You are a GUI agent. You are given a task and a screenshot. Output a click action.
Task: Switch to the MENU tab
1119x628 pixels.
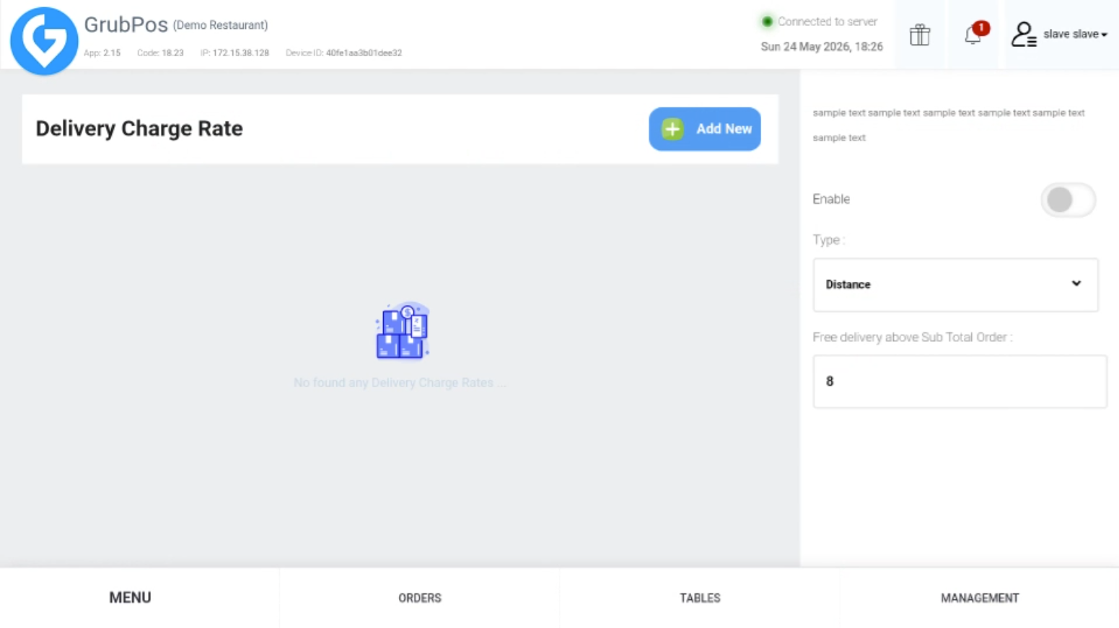coord(130,598)
